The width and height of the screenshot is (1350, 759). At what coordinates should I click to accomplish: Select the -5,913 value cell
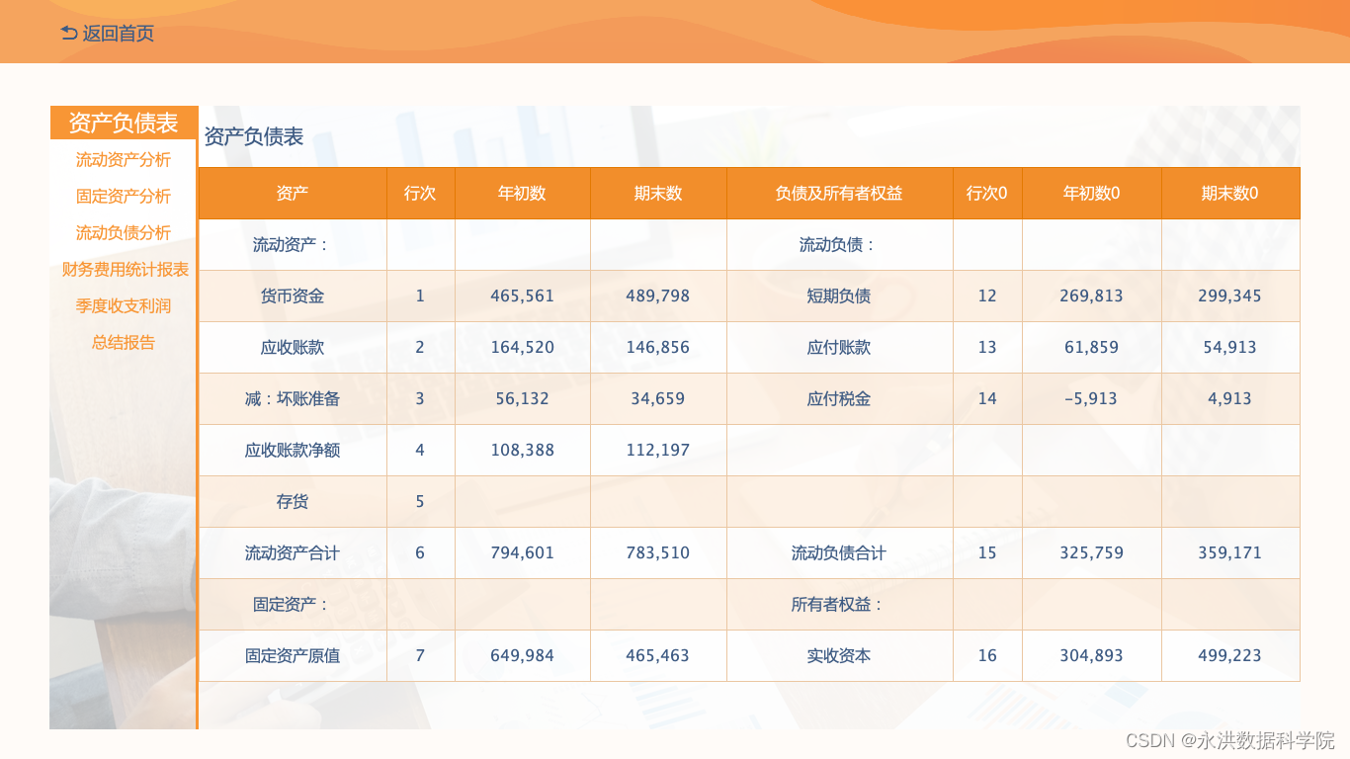1091,398
